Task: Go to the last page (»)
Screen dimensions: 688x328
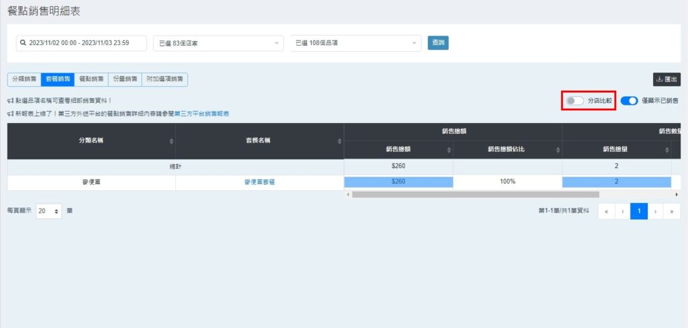Action: pos(671,211)
